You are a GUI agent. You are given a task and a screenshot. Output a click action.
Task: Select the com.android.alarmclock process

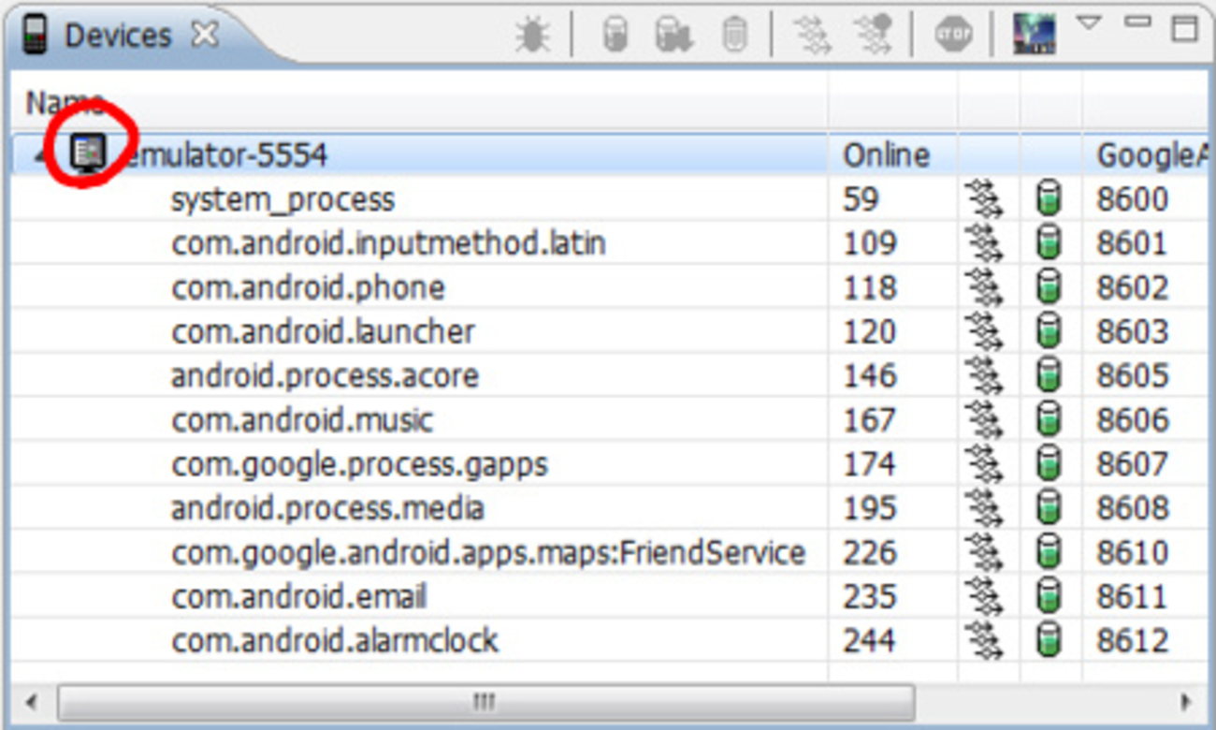[x=334, y=641]
